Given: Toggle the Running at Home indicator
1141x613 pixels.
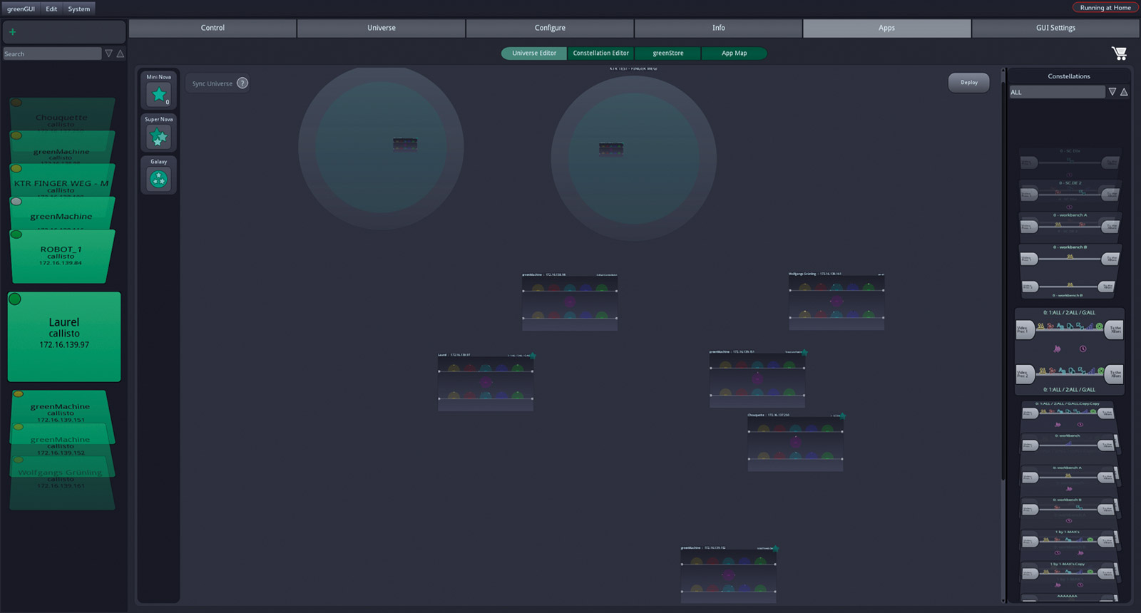Looking at the screenshot, I should [1105, 8].
